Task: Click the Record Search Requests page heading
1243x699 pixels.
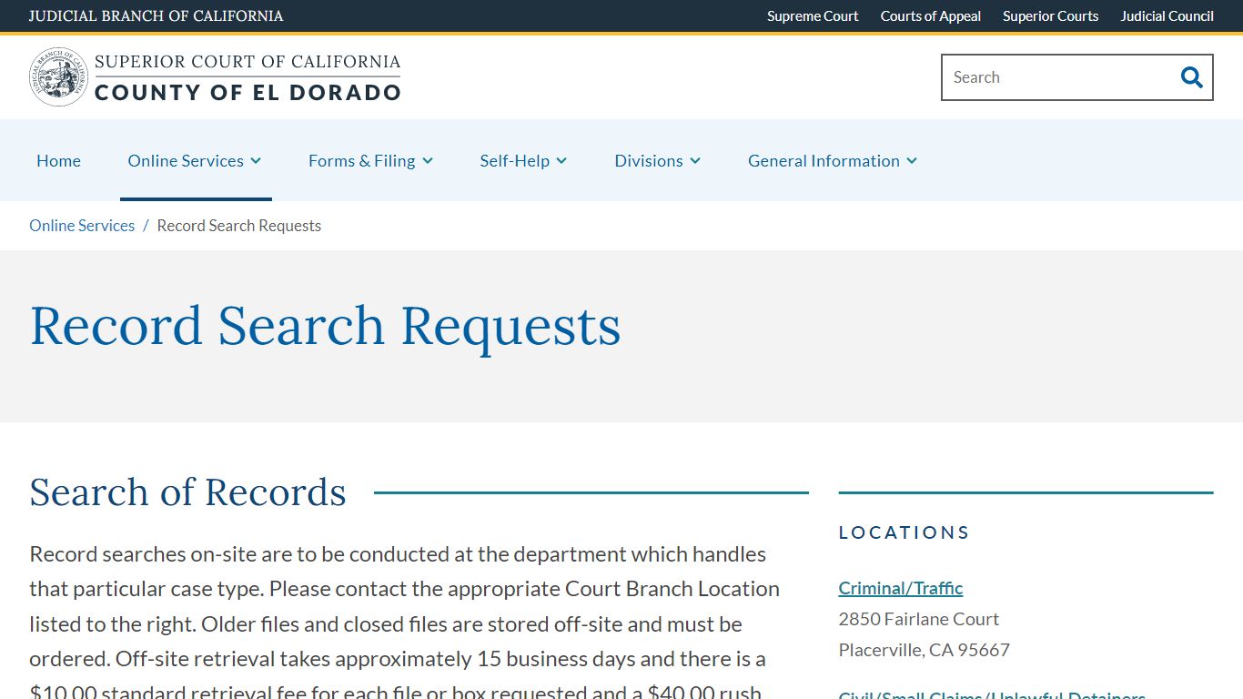Action: pos(325,327)
